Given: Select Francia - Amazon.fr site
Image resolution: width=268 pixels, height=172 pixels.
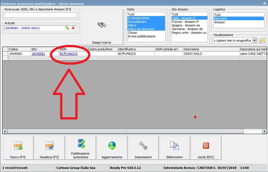Looking at the screenshot, I should pyautogui.click(x=189, y=22).
